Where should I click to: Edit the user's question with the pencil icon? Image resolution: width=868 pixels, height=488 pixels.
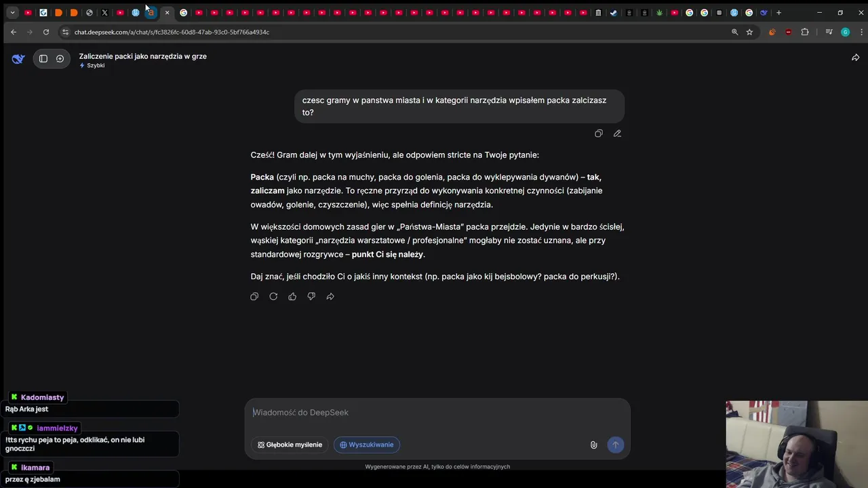click(x=617, y=134)
